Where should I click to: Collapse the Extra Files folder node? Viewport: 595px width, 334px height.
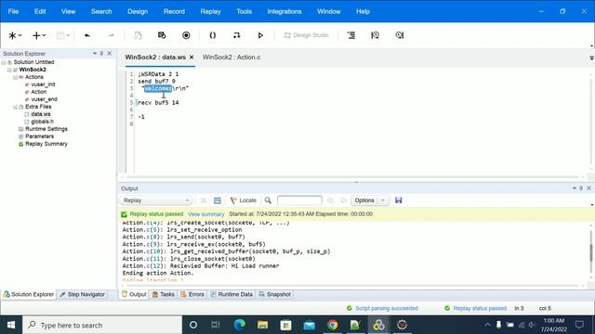click(15, 107)
